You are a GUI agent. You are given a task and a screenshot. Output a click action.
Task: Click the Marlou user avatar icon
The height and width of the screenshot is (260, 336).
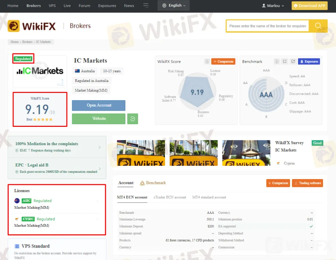coord(264,6)
